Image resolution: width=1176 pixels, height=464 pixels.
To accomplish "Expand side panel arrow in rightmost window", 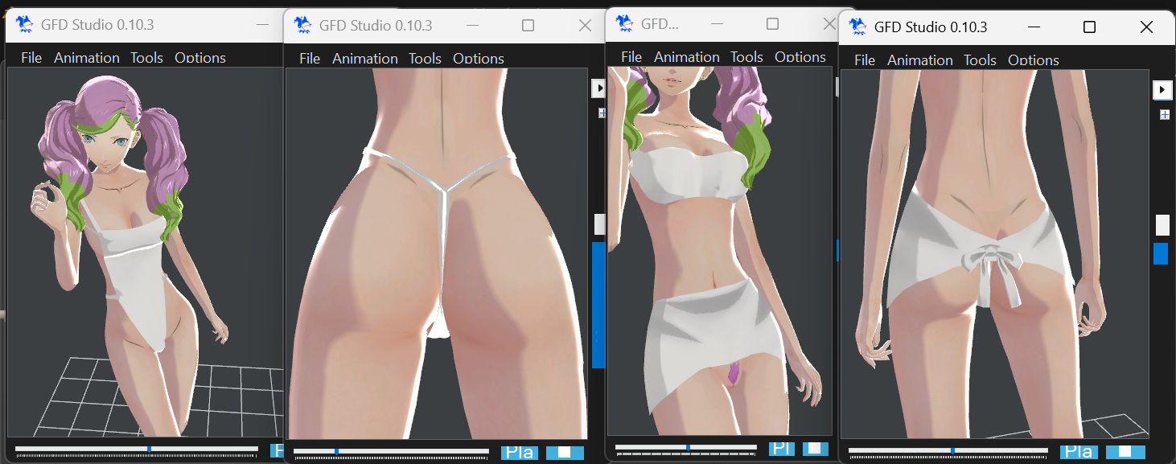I will 1163,89.
